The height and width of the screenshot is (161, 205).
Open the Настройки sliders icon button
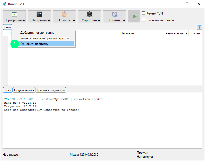pos(39,14)
